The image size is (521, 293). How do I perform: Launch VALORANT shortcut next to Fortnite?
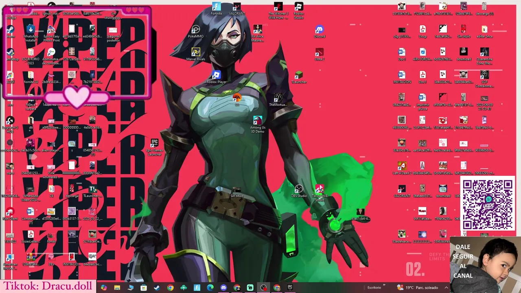[x=237, y=9]
